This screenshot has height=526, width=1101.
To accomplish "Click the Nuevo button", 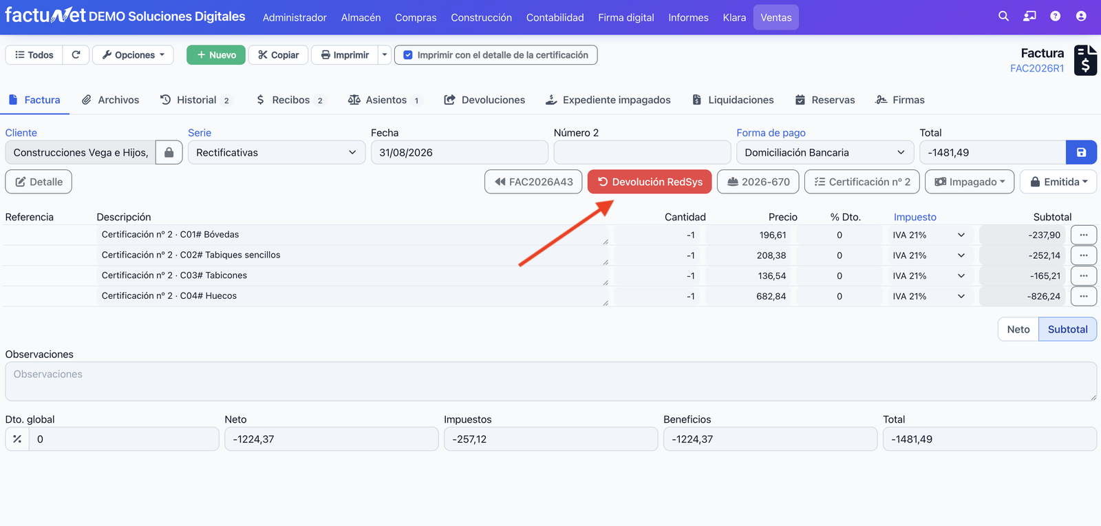I will click(216, 55).
